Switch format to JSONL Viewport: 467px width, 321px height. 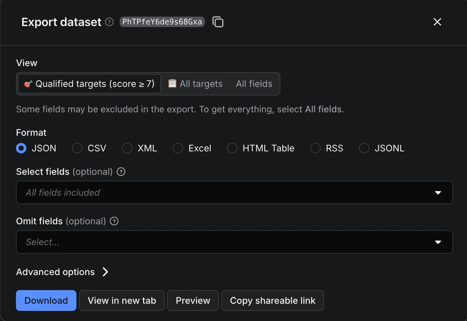click(364, 148)
